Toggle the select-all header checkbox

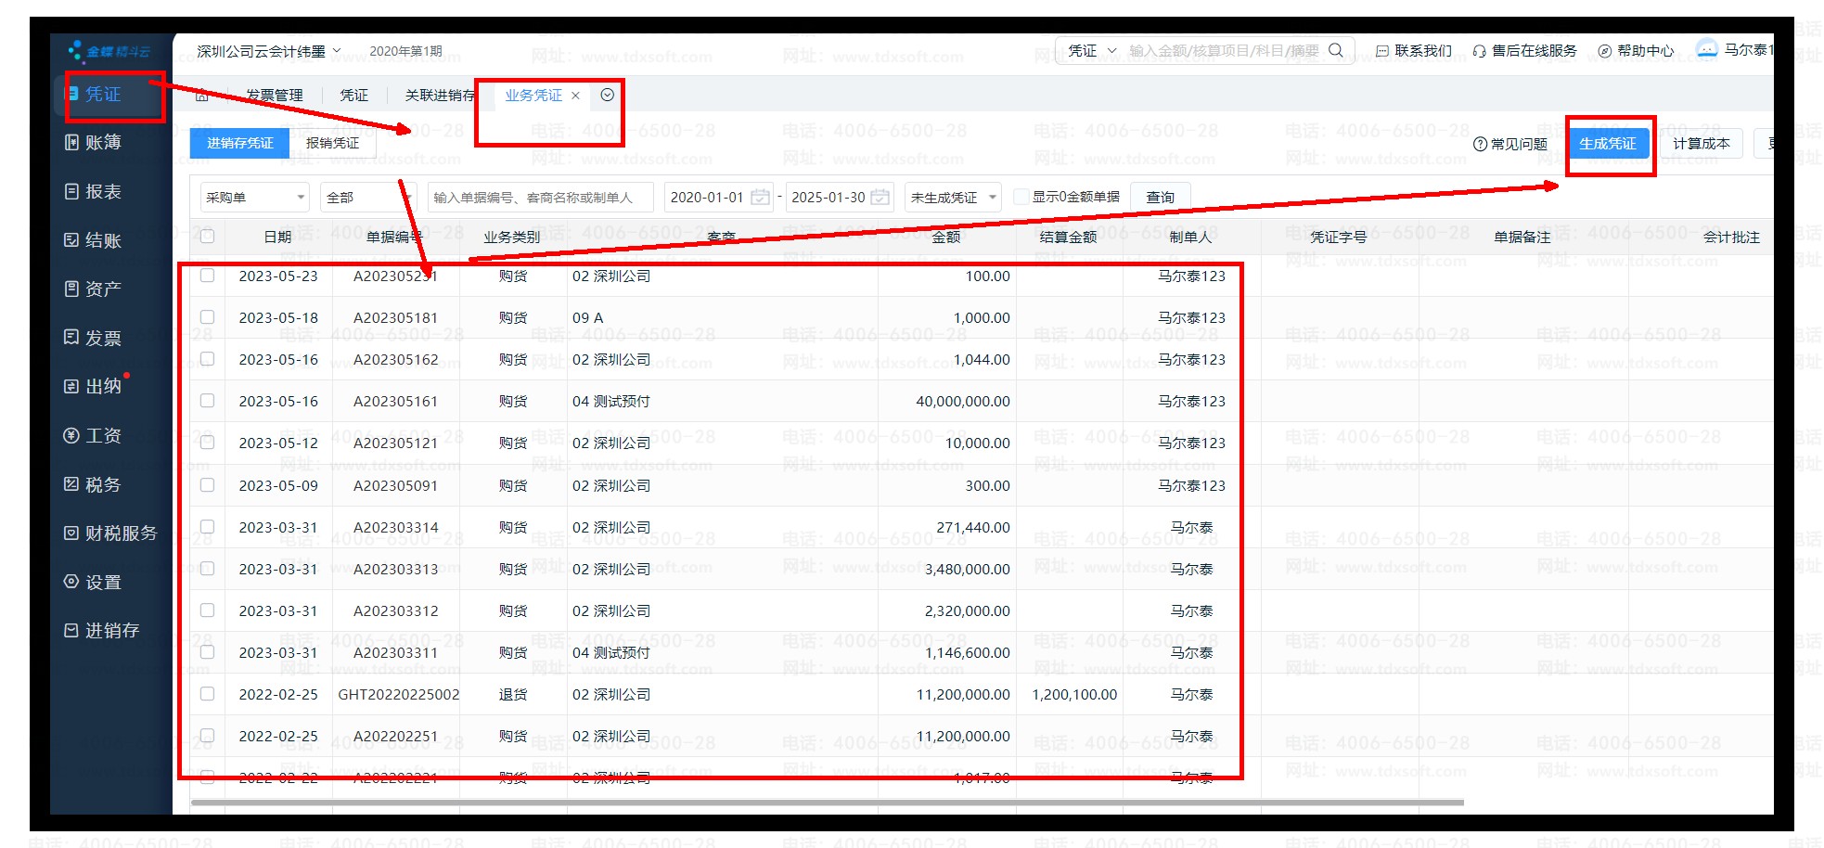(x=207, y=237)
